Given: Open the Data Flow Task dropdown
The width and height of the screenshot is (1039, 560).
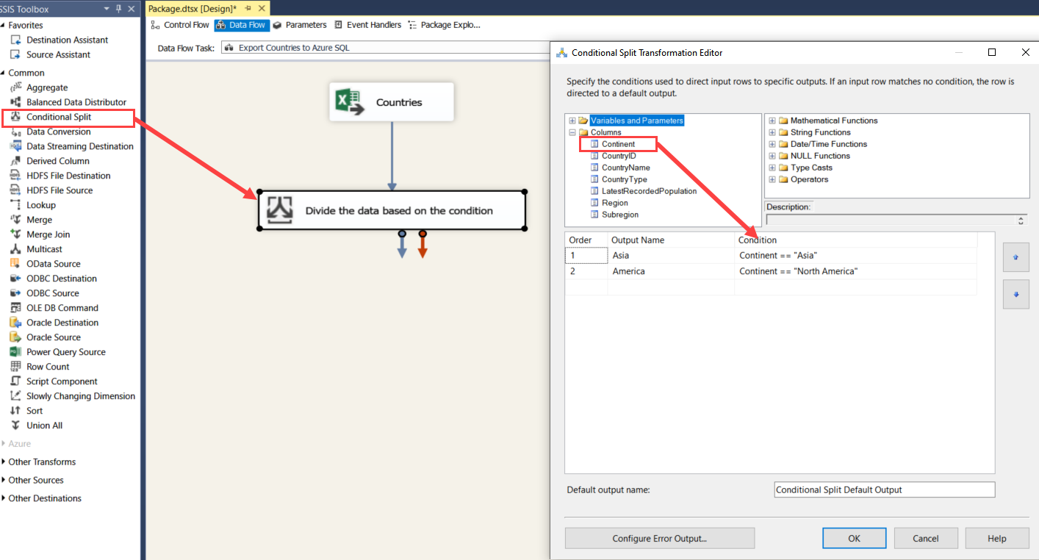Looking at the screenshot, I should pos(386,48).
